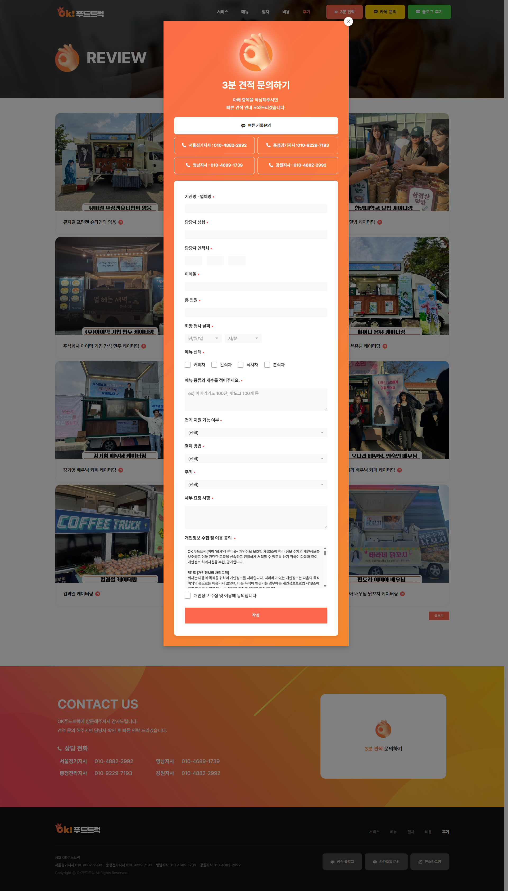Viewport: 508px width, 891px height.
Task: Click the Instagram icon in the footer
Action: (420, 862)
